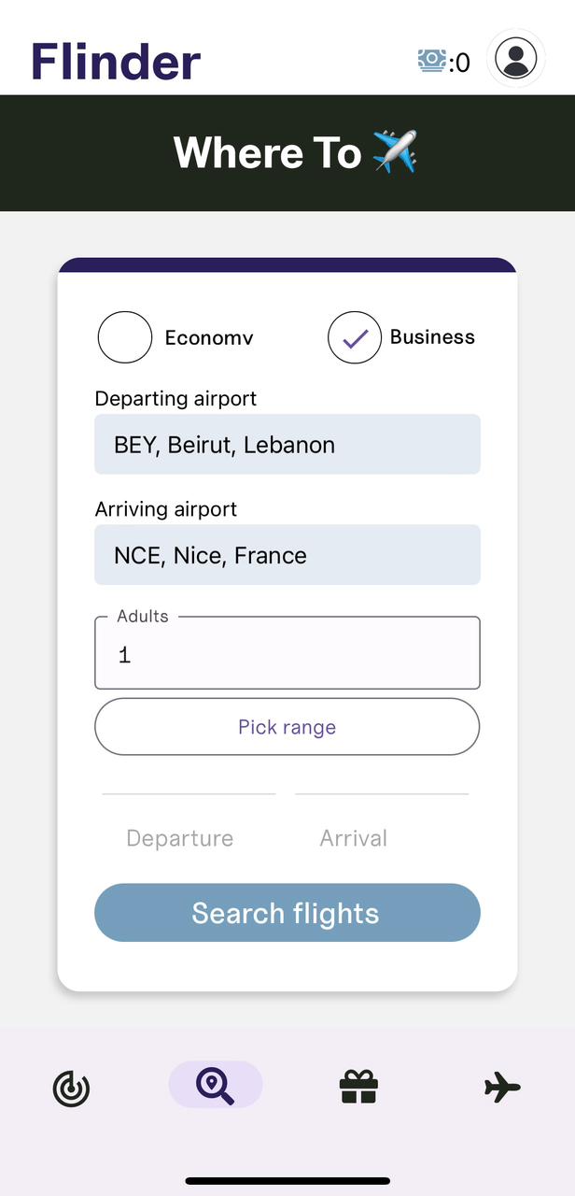Tap the cash balance icon
The width and height of the screenshot is (575, 1196).
coord(432,61)
